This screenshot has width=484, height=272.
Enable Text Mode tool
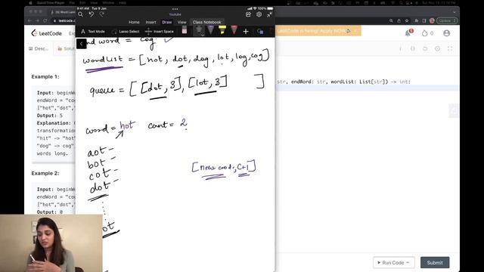(92, 32)
